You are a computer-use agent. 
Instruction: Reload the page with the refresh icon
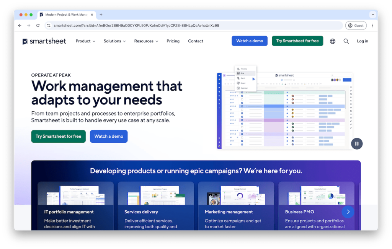(x=38, y=26)
